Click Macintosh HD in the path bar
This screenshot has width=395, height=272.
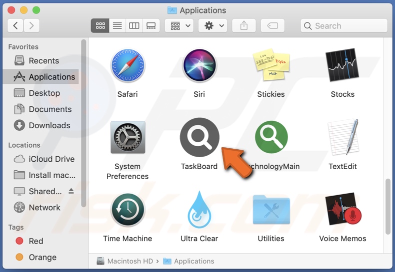(125, 261)
